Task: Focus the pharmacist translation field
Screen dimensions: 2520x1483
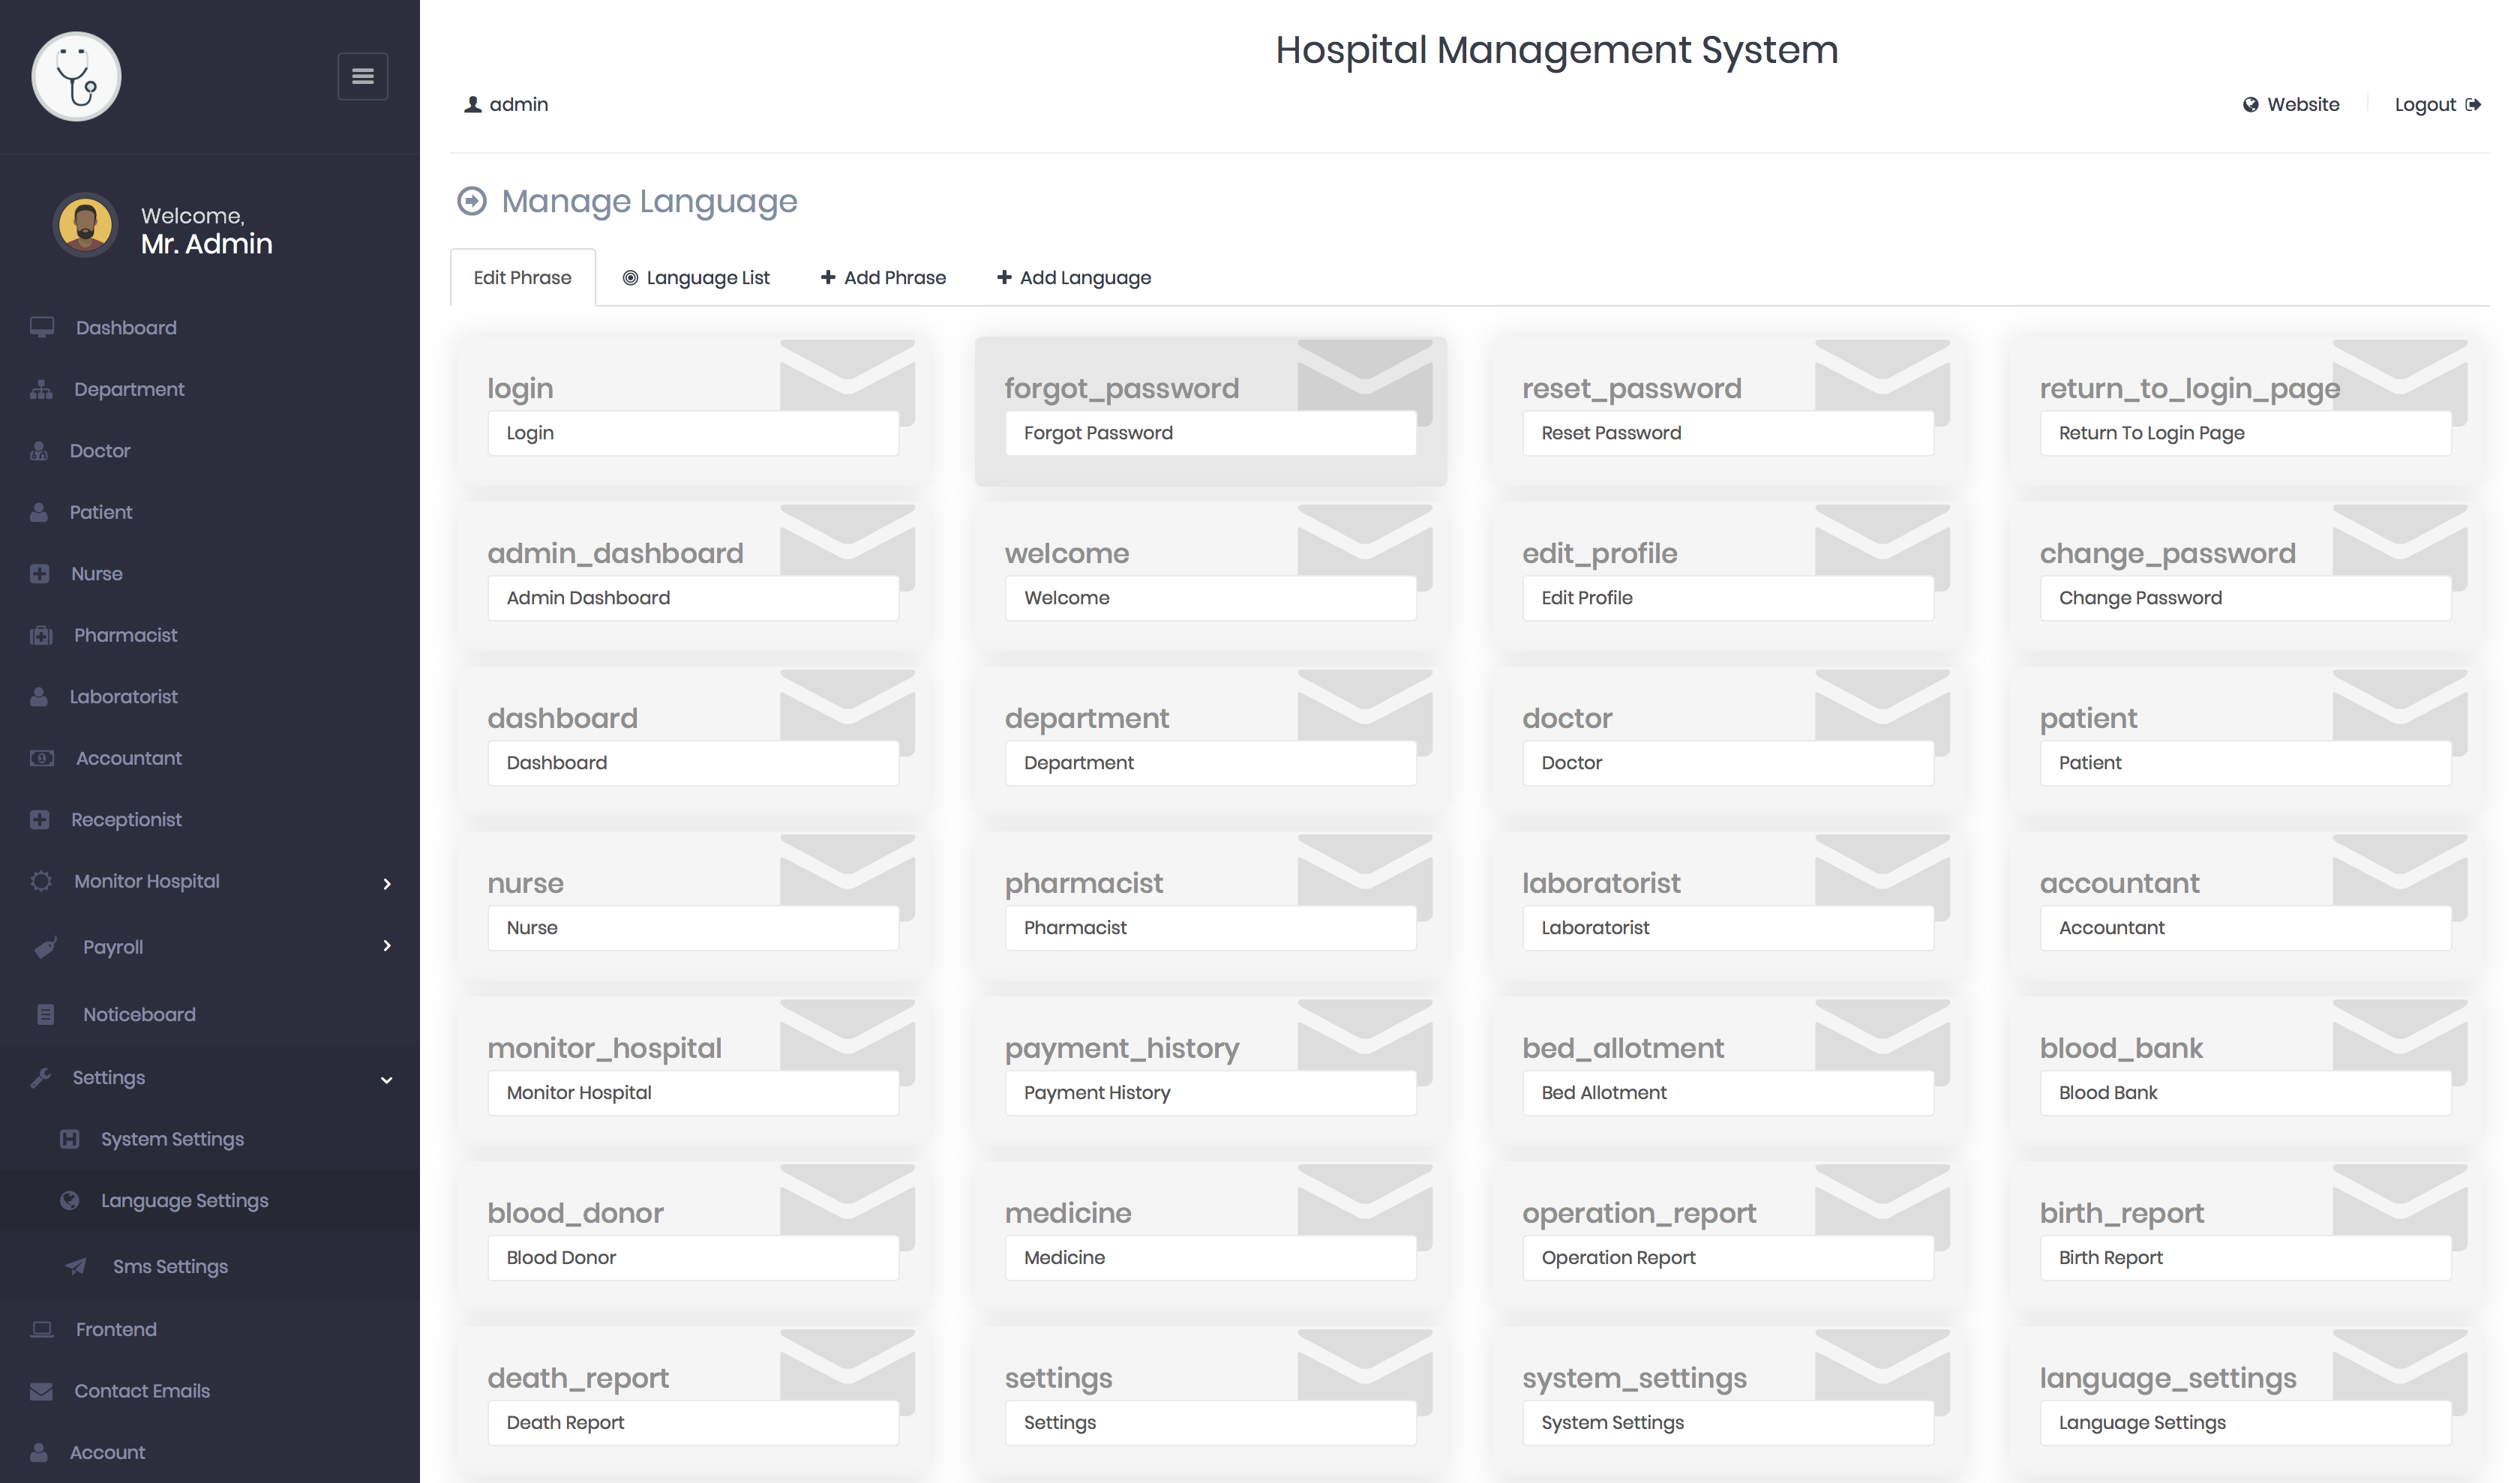Action: pyautogui.click(x=1210, y=927)
